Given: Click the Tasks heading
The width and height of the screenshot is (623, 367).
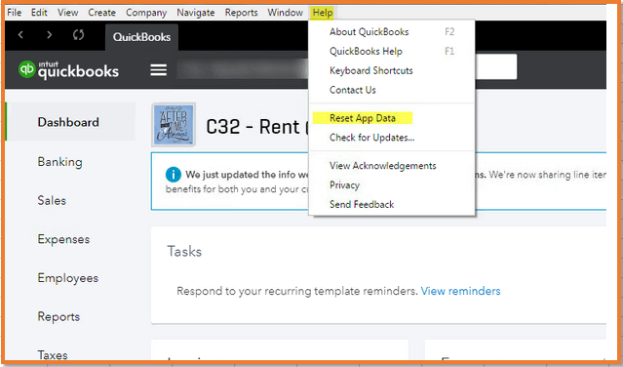Looking at the screenshot, I should pyautogui.click(x=184, y=251).
